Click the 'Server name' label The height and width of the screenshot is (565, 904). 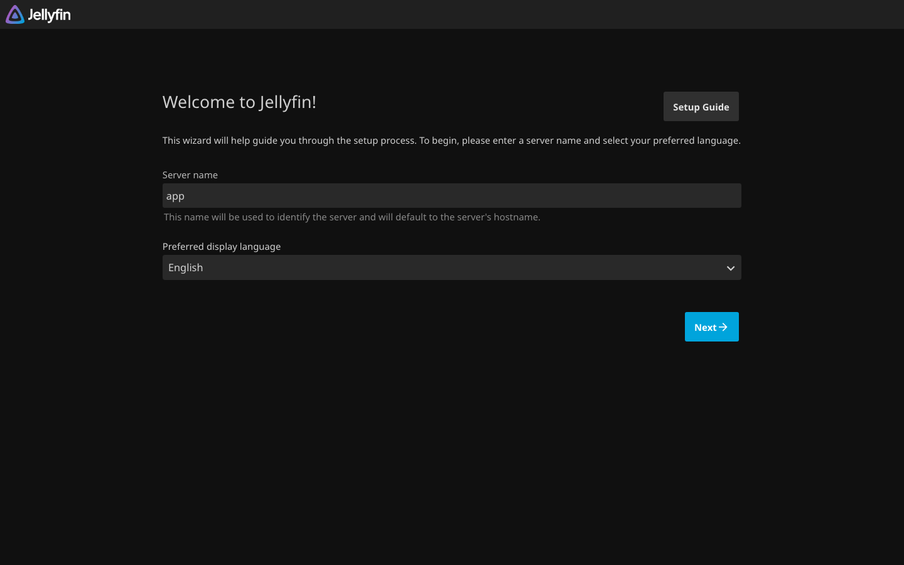[x=190, y=175]
